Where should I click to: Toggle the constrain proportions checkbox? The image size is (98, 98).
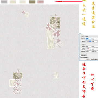[81, 56]
